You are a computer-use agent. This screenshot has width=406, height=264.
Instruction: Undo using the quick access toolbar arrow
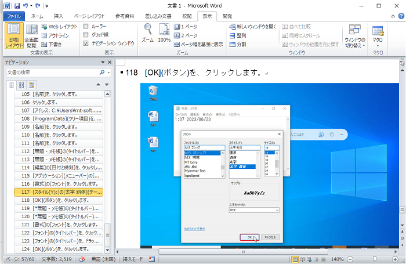tap(25, 6)
